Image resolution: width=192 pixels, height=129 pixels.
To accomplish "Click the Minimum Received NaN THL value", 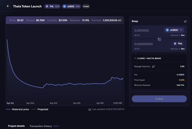I will 180,85.
